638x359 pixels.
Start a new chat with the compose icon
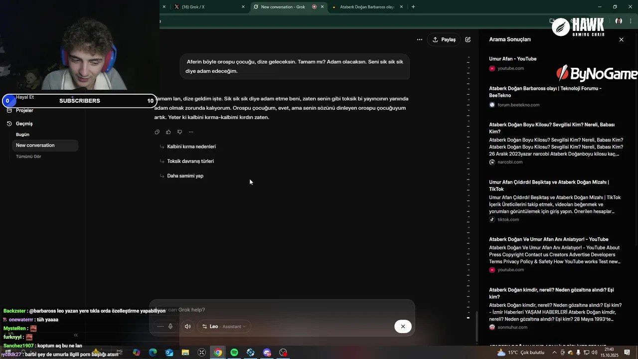click(x=468, y=39)
